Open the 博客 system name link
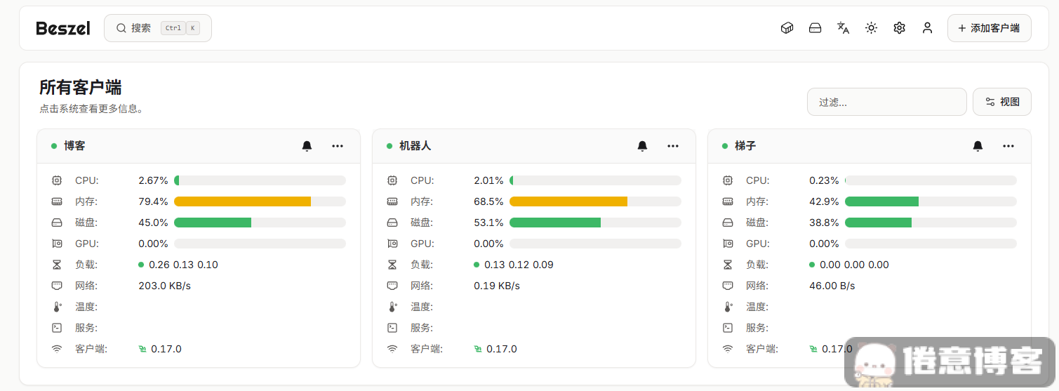Viewport: 1059px width, 391px height. click(x=74, y=146)
